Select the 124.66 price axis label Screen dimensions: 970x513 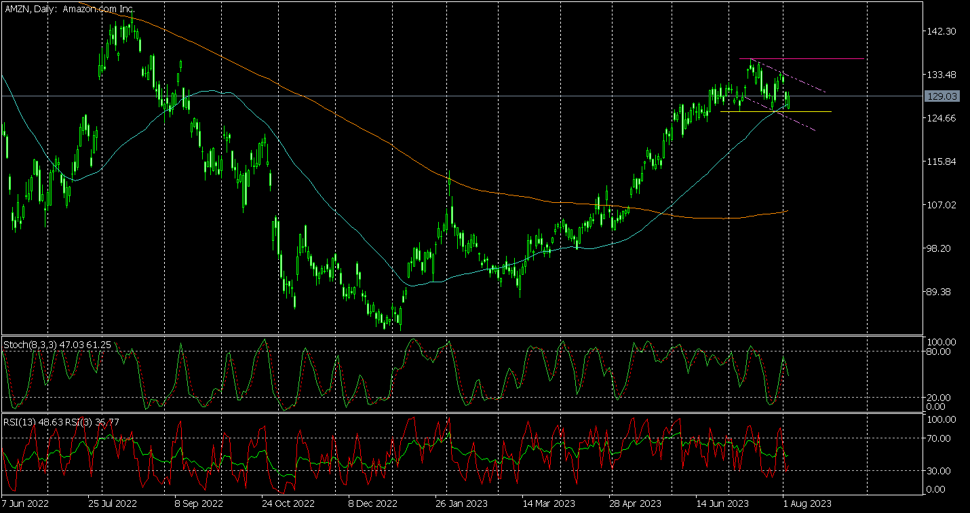point(943,118)
